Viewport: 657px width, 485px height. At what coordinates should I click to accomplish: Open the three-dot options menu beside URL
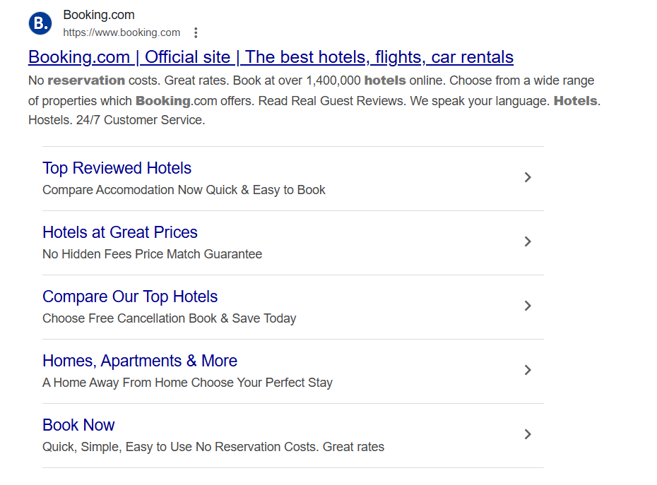point(196,32)
